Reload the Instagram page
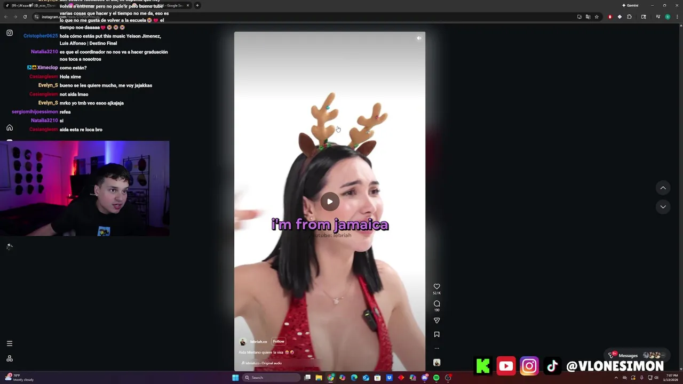683x384 pixels. coord(25,17)
